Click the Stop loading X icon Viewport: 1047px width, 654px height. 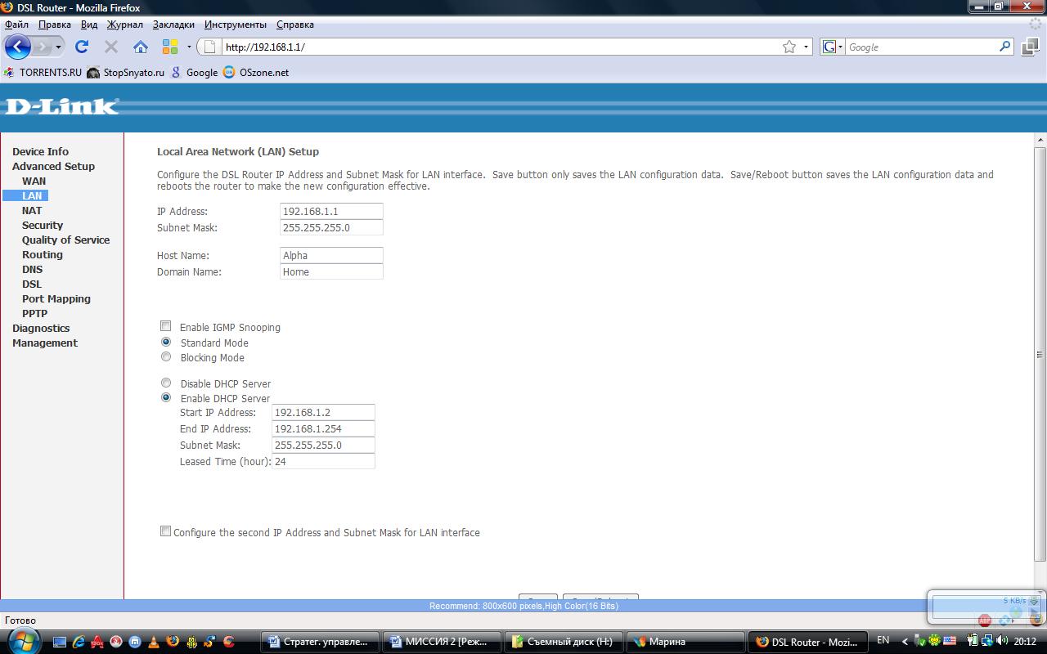coord(111,47)
